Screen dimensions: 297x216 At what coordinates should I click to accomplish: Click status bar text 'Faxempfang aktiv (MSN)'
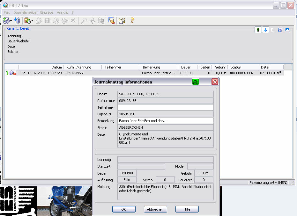pyautogui.click(x=268, y=183)
